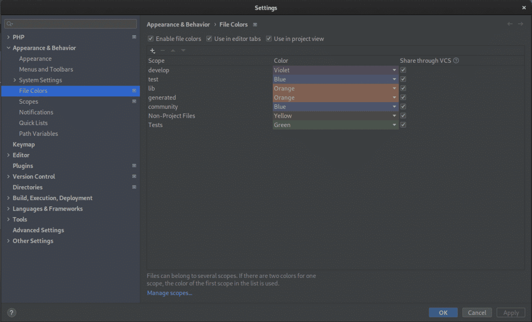Expand Build, Execution, Deployment node
The image size is (532, 322).
coord(8,198)
